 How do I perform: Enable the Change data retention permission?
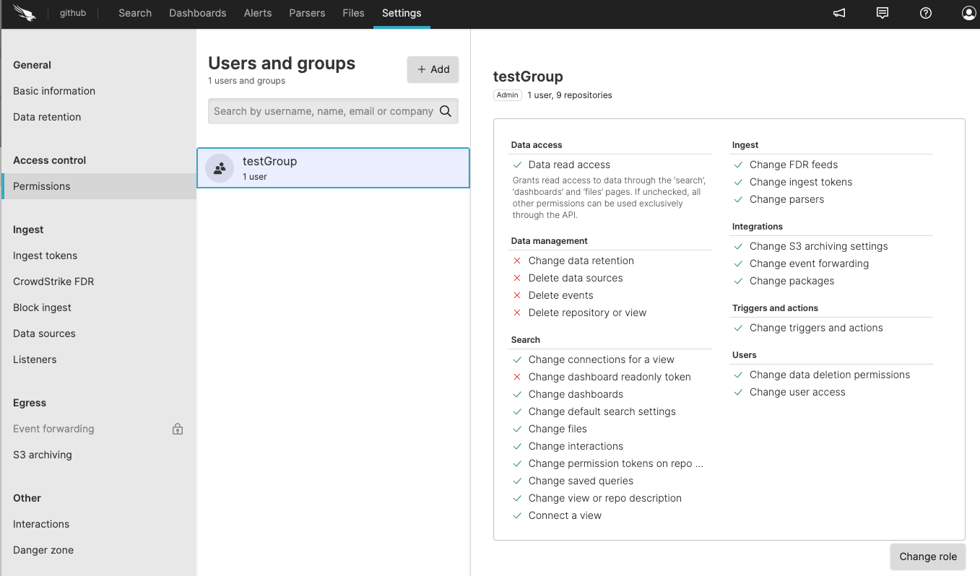(517, 261)
